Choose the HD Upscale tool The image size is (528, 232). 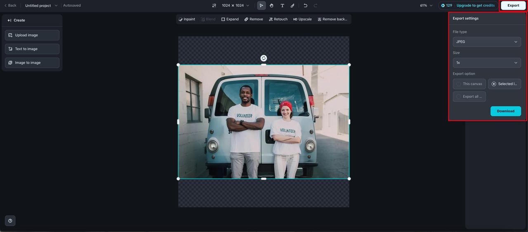coord(302,19)
